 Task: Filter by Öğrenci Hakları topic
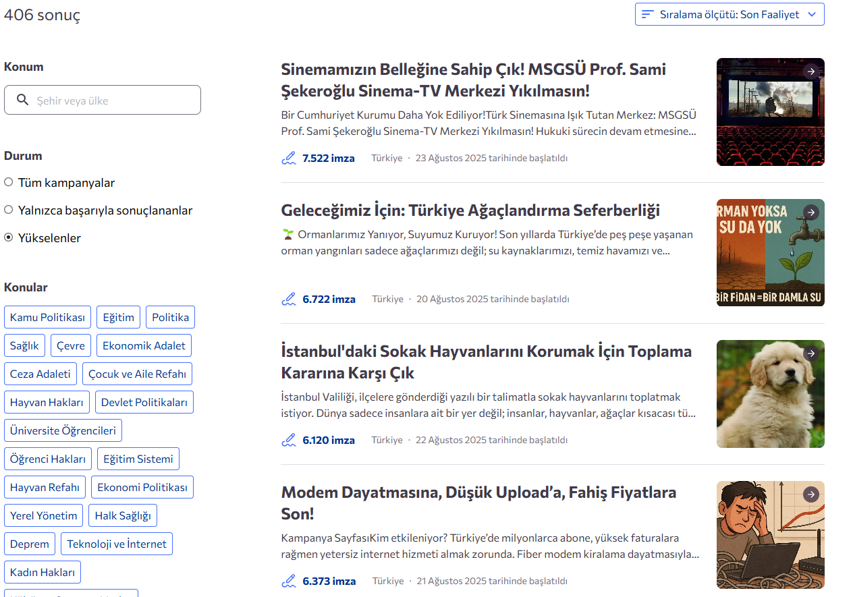[x=48, y=459]
